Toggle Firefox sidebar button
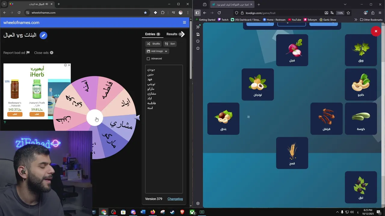Screen dimensions: 385x216 pyautogui.click(x=198, y=13)
